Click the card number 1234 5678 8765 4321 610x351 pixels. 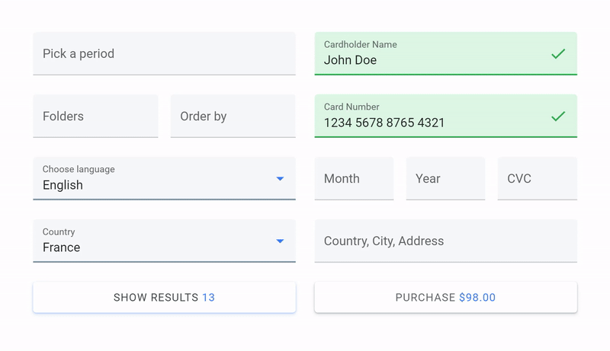384,123
